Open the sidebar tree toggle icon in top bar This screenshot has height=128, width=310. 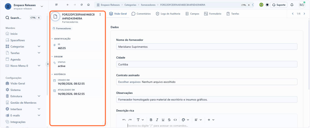pos(57,5)
